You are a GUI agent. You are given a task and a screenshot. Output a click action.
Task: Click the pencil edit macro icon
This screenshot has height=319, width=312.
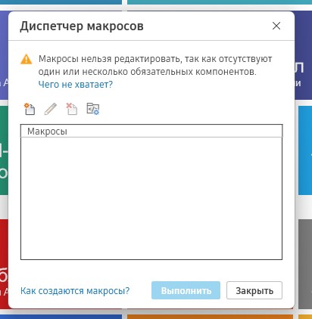[51, 109]
